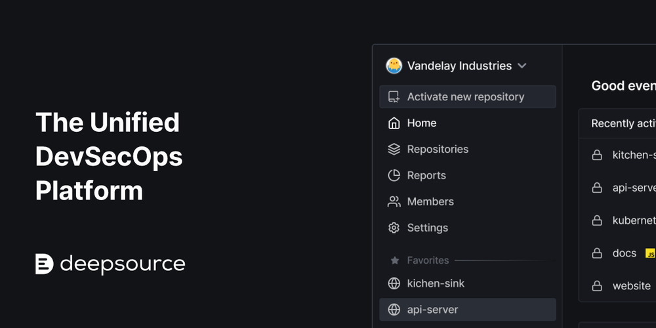
Task: Select the api-server favorite repository
Action: (x=467, y=310)
